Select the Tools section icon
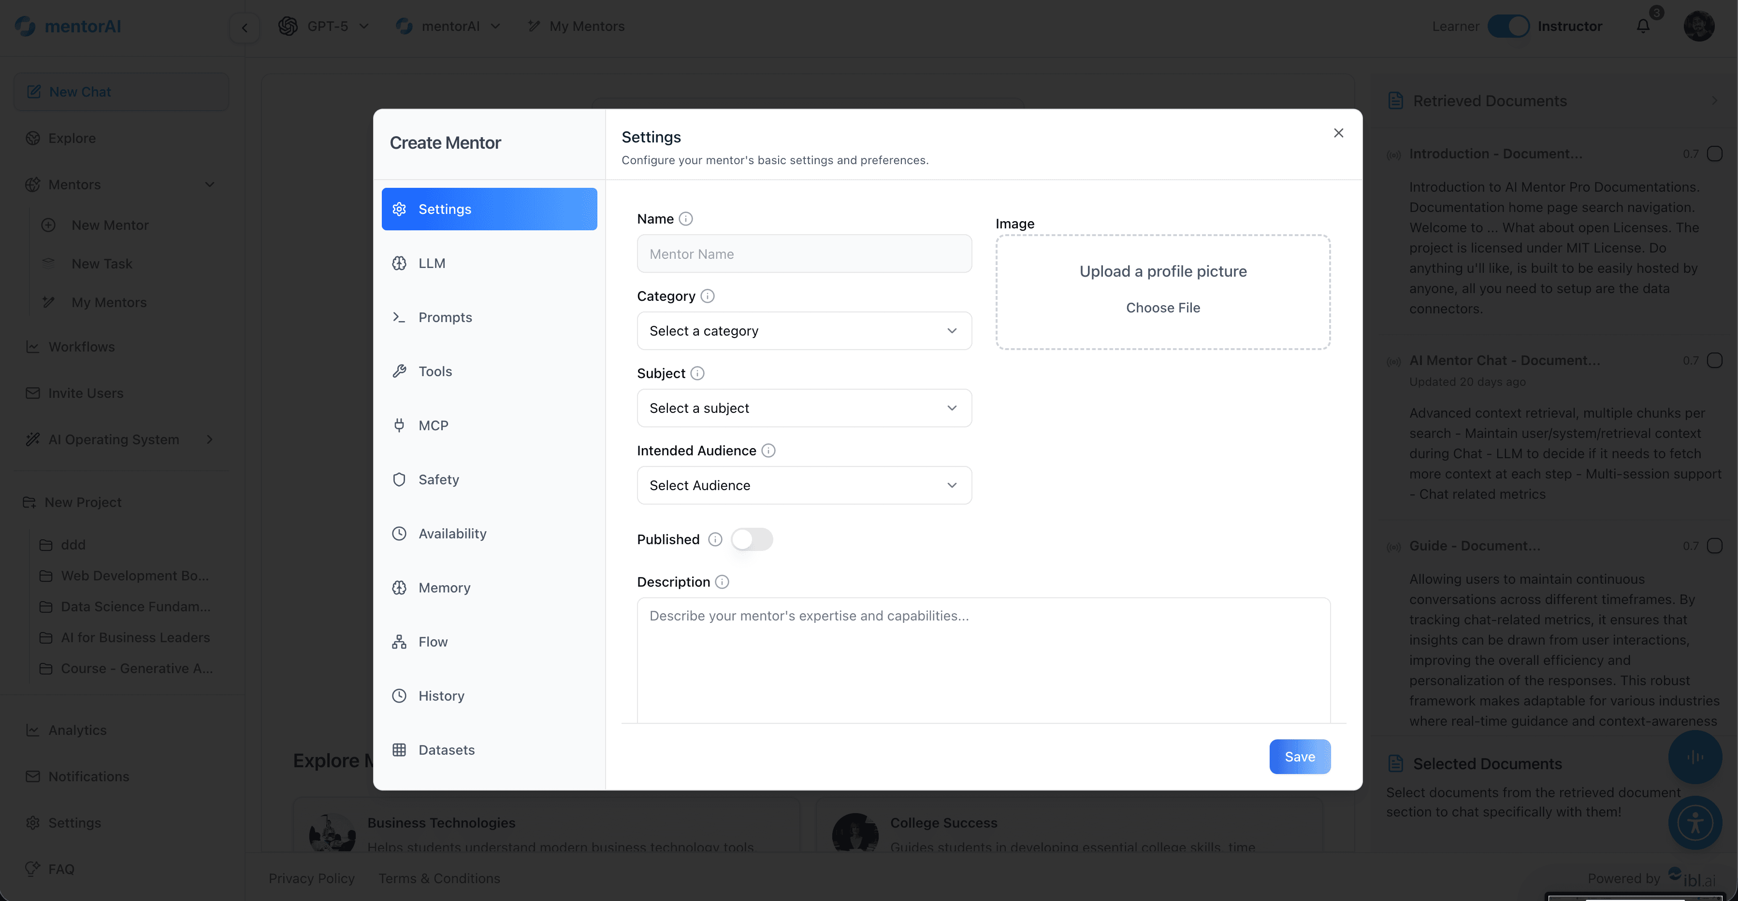The height and width of the screenshot is (901, 1738). point(399,371)
